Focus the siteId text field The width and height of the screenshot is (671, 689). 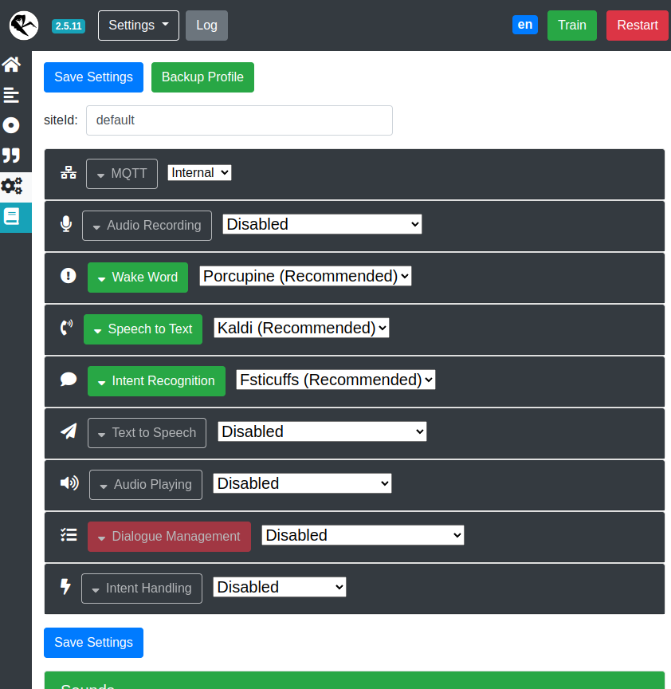click(239, 120)
